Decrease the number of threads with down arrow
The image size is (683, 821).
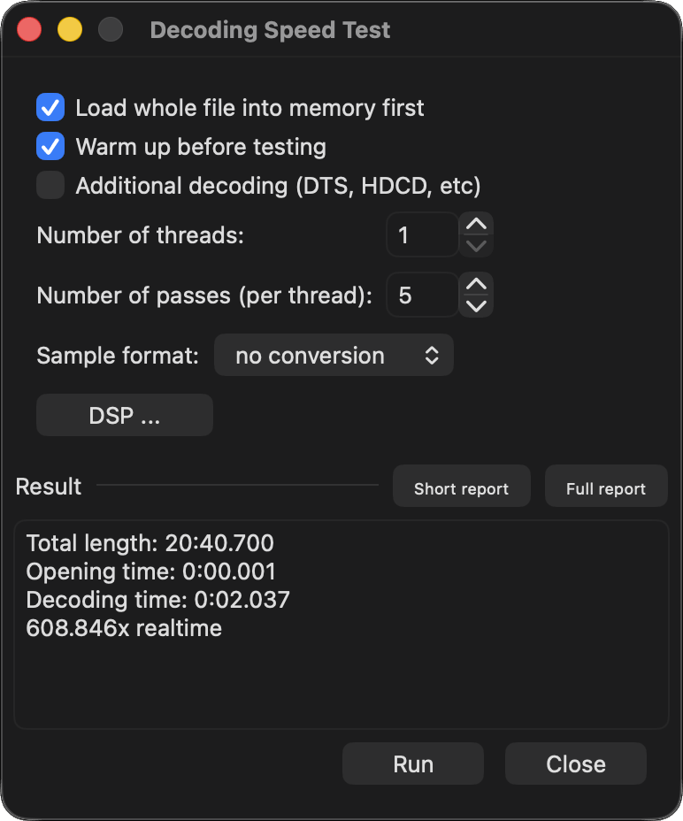[x=477, y=245]
